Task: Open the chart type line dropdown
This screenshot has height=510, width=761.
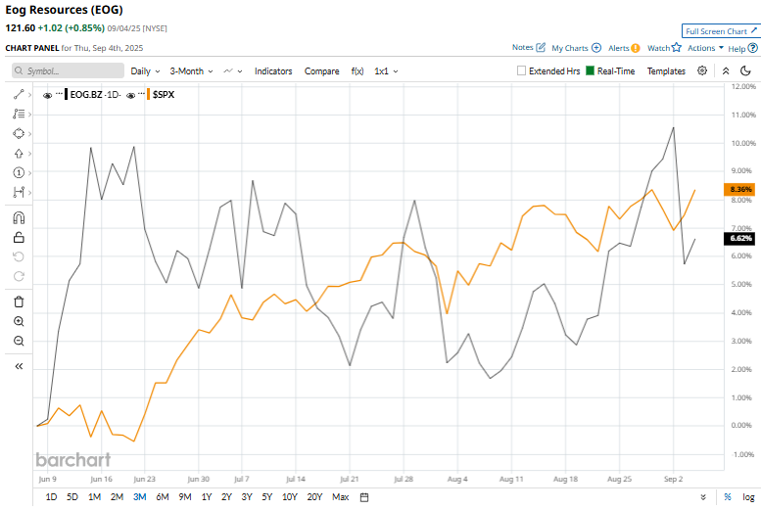Action: tap(233, 70)
